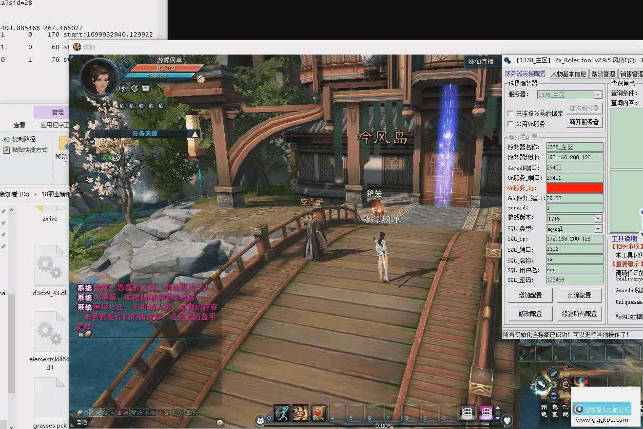
Task: Click the archer skill icon in hotbar
Action: (281, 412)
